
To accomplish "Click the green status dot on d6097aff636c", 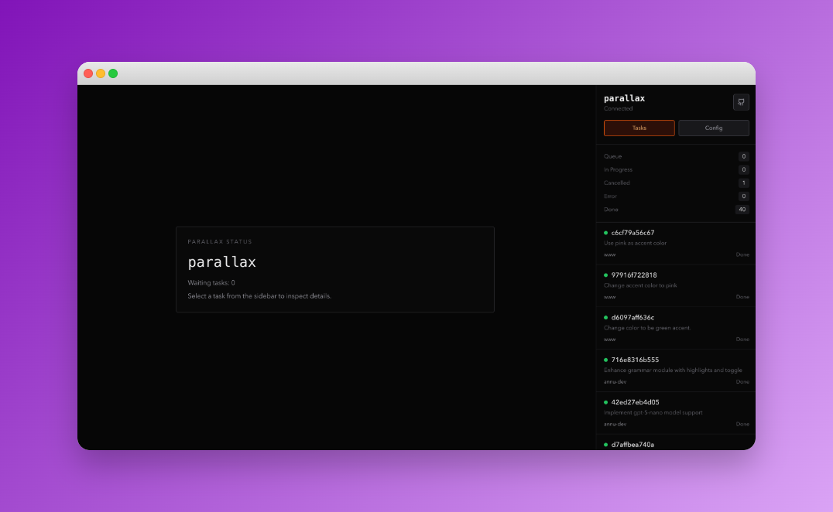I will coord(607,316).
